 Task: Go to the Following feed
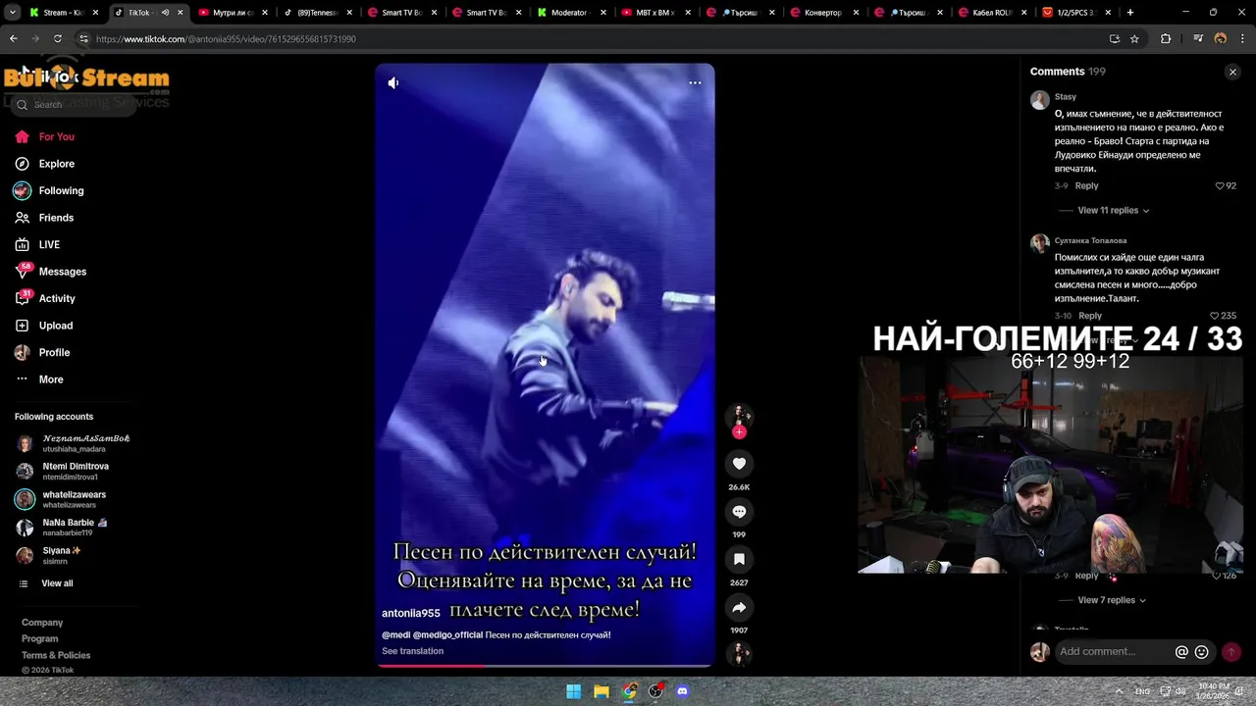pos(49,191)
